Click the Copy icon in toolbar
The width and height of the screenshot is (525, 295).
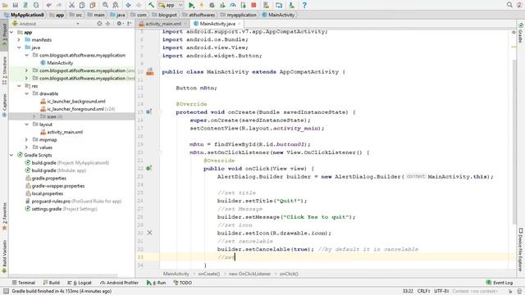click(82, 5)
